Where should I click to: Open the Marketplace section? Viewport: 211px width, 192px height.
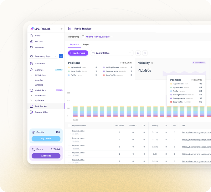click(40, 90)
